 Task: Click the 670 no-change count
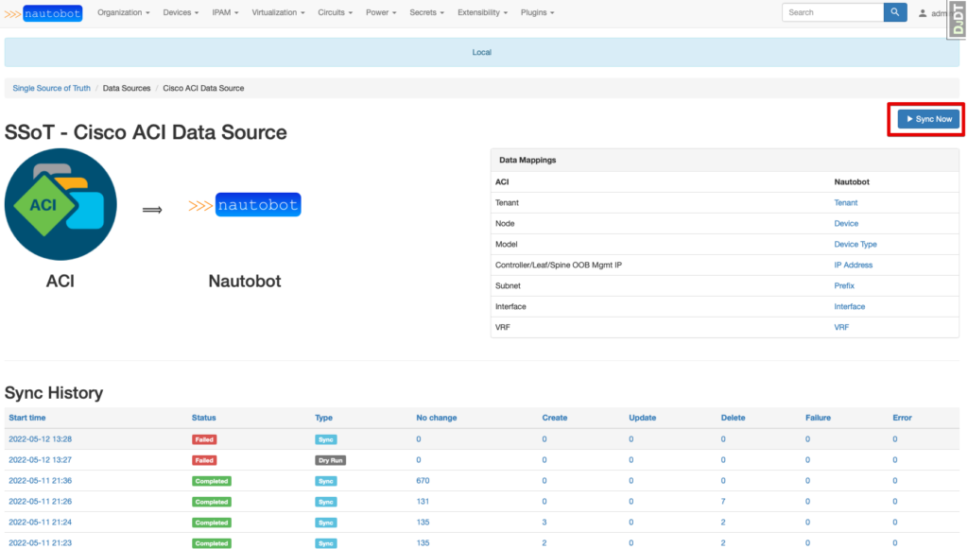coord(423,481)
